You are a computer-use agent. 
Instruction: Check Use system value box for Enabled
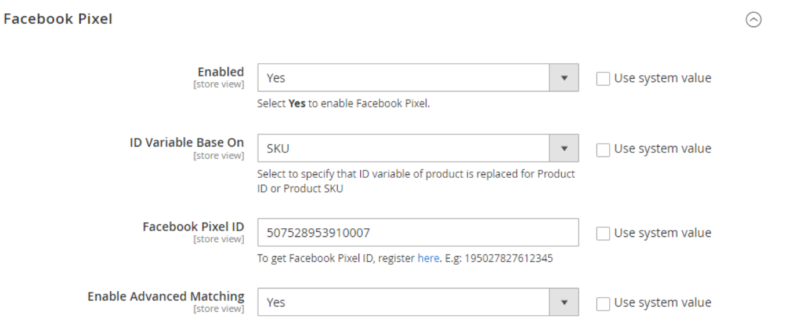click(x=603, y=78)
